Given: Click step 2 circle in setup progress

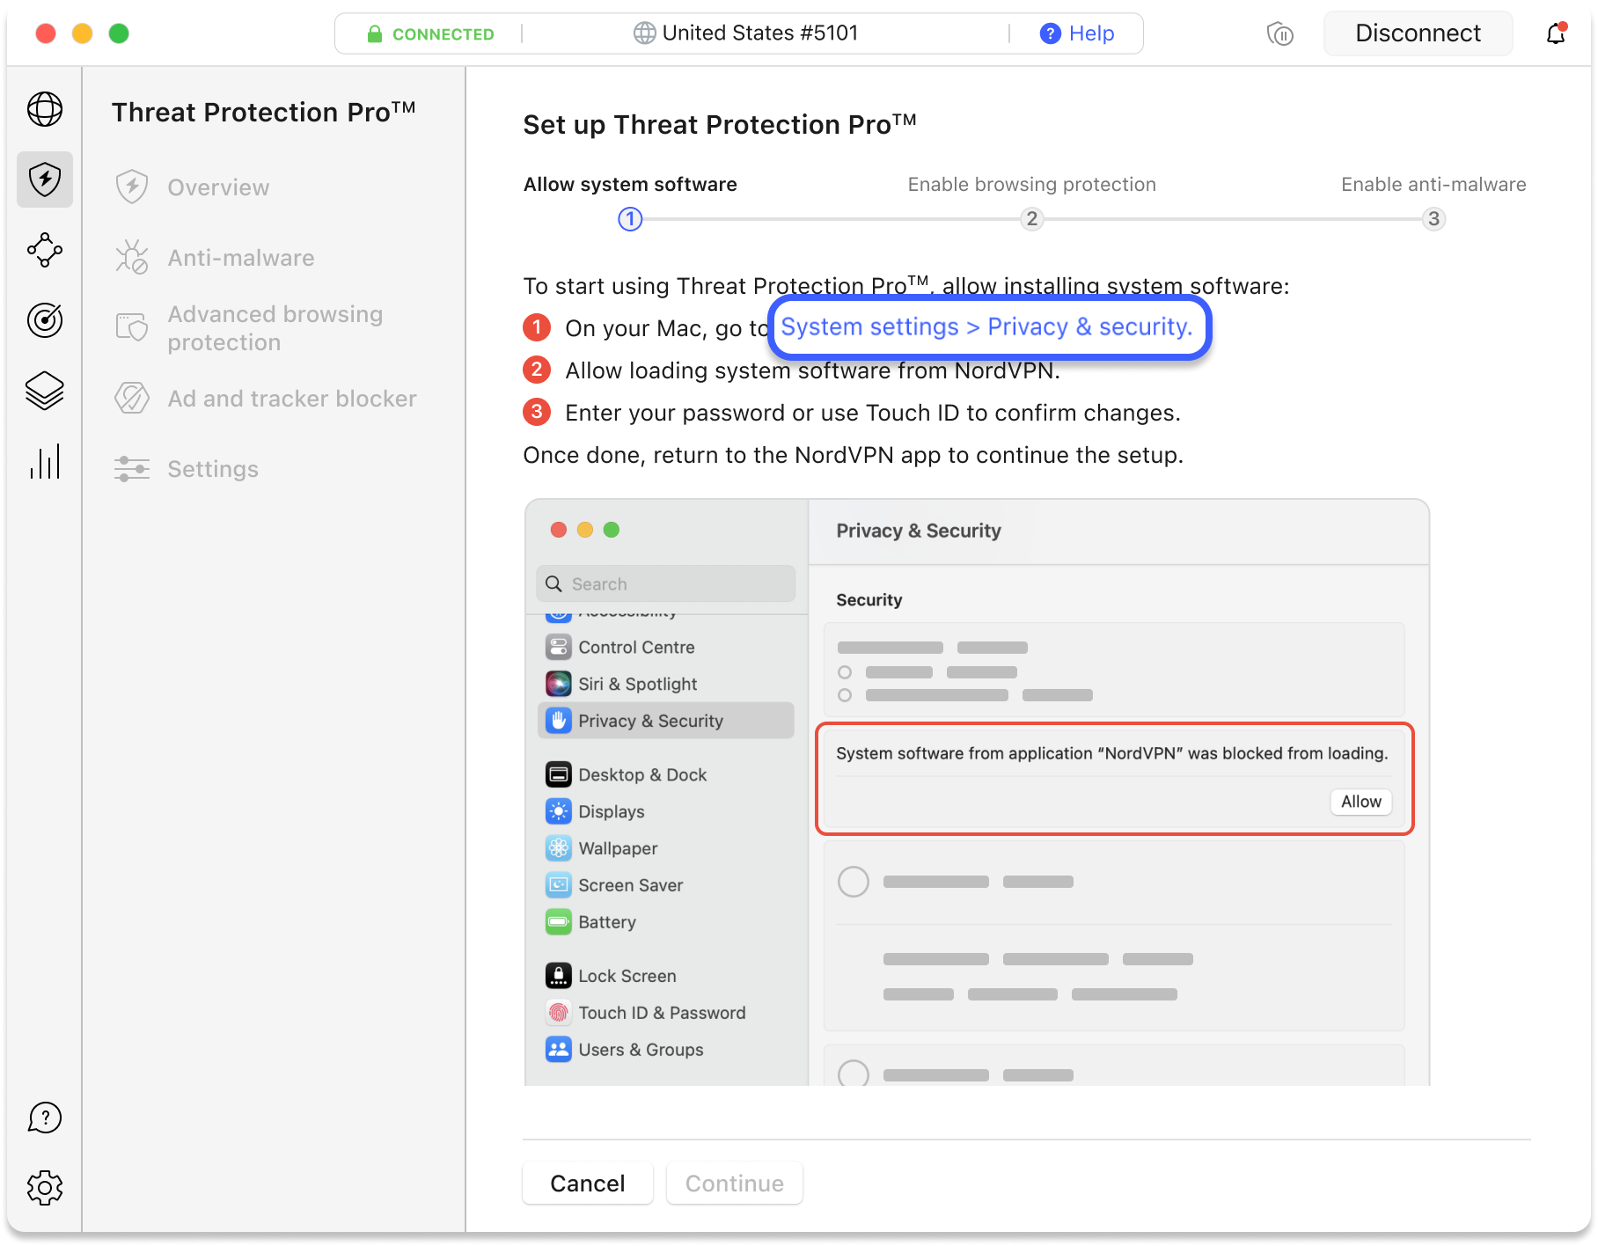Looking at the screenshot, I should click(x=1031, y=219).
